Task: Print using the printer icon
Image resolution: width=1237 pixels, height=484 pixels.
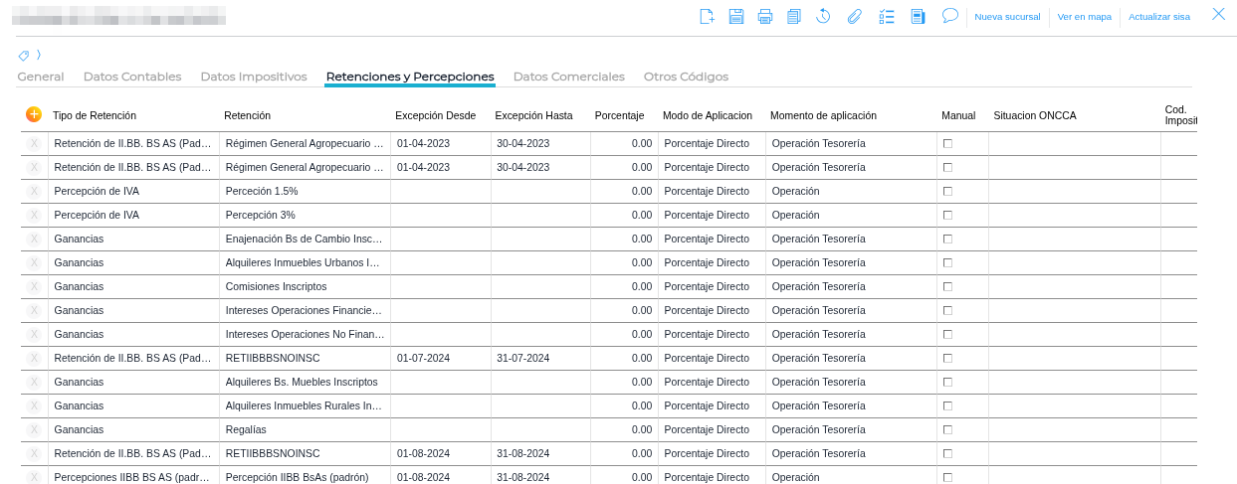Action: [x=764, y=16]
